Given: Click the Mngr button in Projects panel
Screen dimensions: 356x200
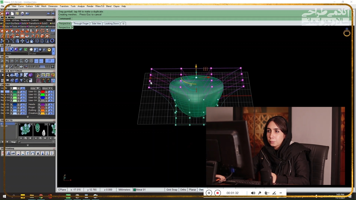Looking at the screenshot, I should point(13,142).
